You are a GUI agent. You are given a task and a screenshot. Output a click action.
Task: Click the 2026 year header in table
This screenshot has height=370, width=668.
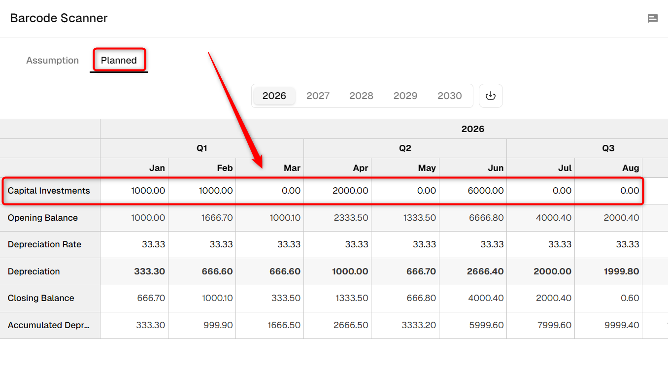point(473,129)
